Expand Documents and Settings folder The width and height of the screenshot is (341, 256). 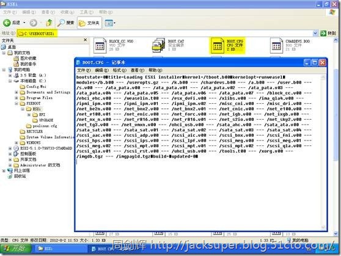tap(16, 92)
